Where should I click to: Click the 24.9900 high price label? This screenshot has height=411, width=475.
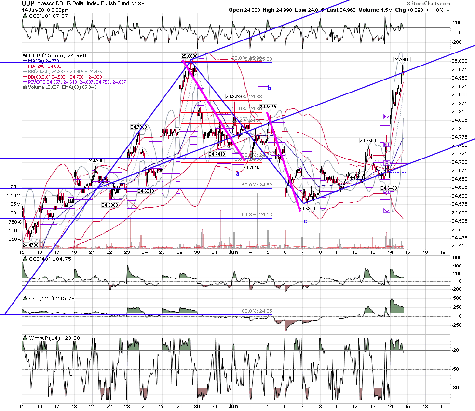(401, 60)
